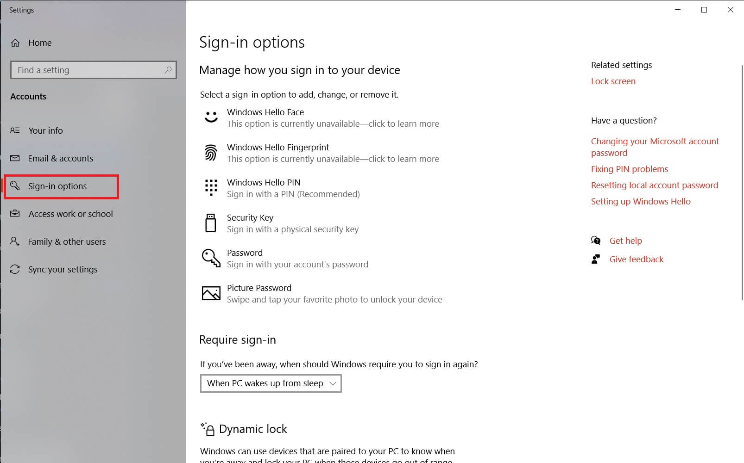Viewport: 744px width, 463px height.
Task: Open Resetting local account password link
Action: pyautogui.click(x=655, y=185)
